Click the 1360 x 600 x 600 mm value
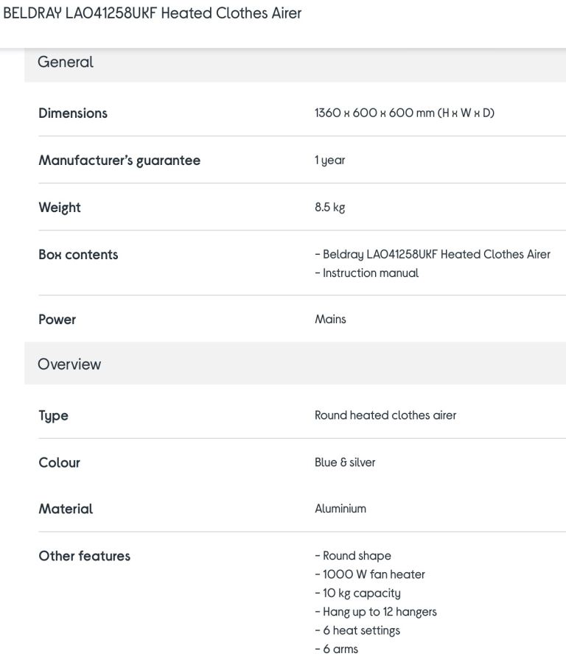 pyautogui.click(x=404, y=113)
